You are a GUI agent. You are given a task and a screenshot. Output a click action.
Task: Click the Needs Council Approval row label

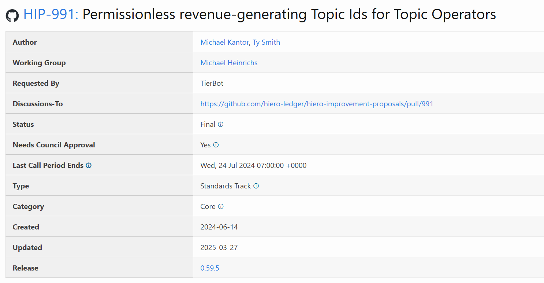pyautogui.click(x=54, y=145)
